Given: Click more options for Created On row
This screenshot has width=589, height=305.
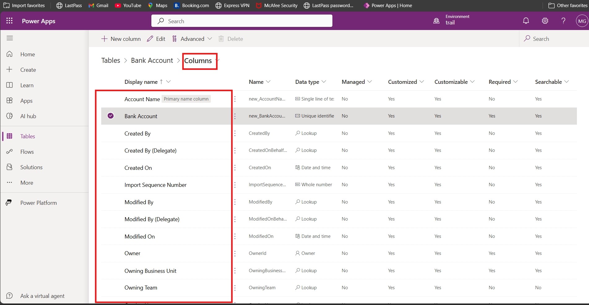Looking at the screenshot, I should coord(235,168).
